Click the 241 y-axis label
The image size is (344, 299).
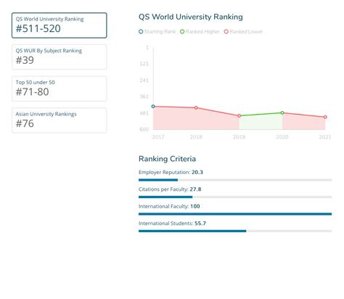pos(144,80)
